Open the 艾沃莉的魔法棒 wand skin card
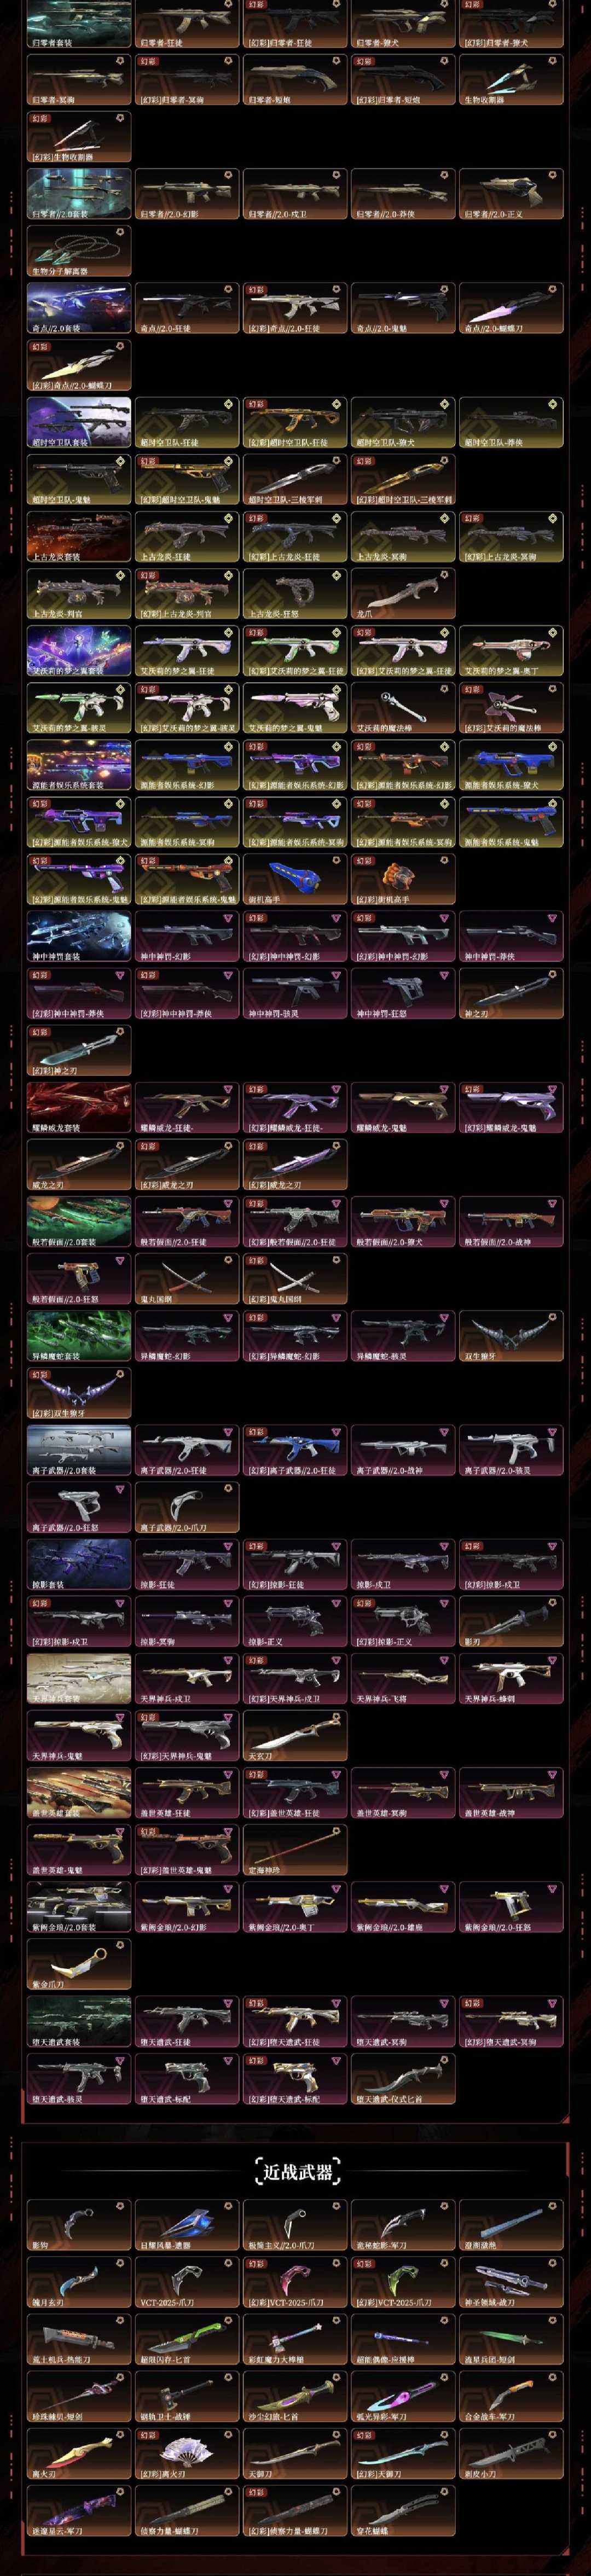The width and height of the screenshot is (591, 2576). [x=403, y=707]
